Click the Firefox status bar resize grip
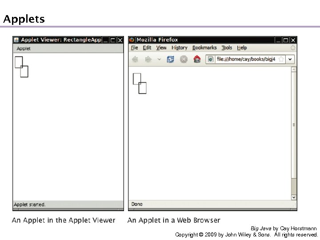320x240 pixels. (294, 205)
